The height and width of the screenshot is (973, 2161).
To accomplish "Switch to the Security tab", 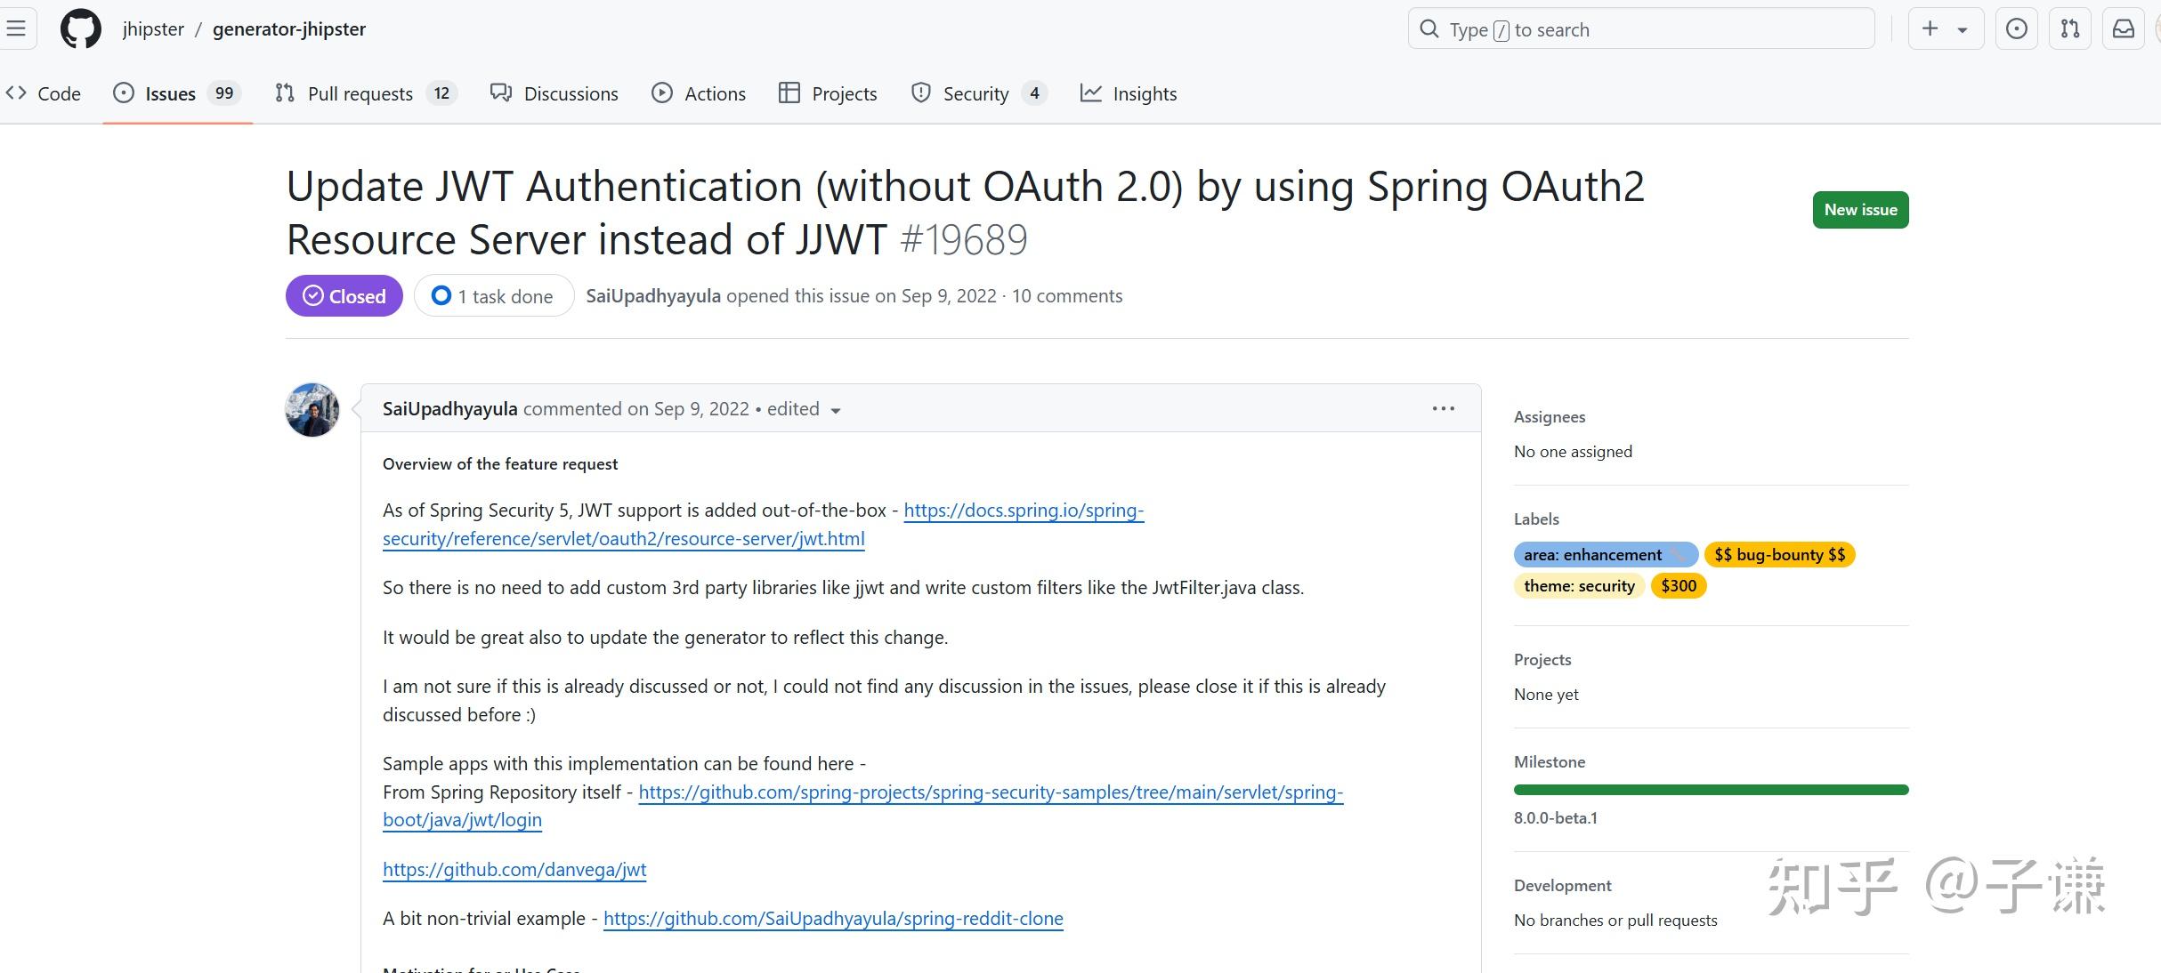I will [979, 93].
